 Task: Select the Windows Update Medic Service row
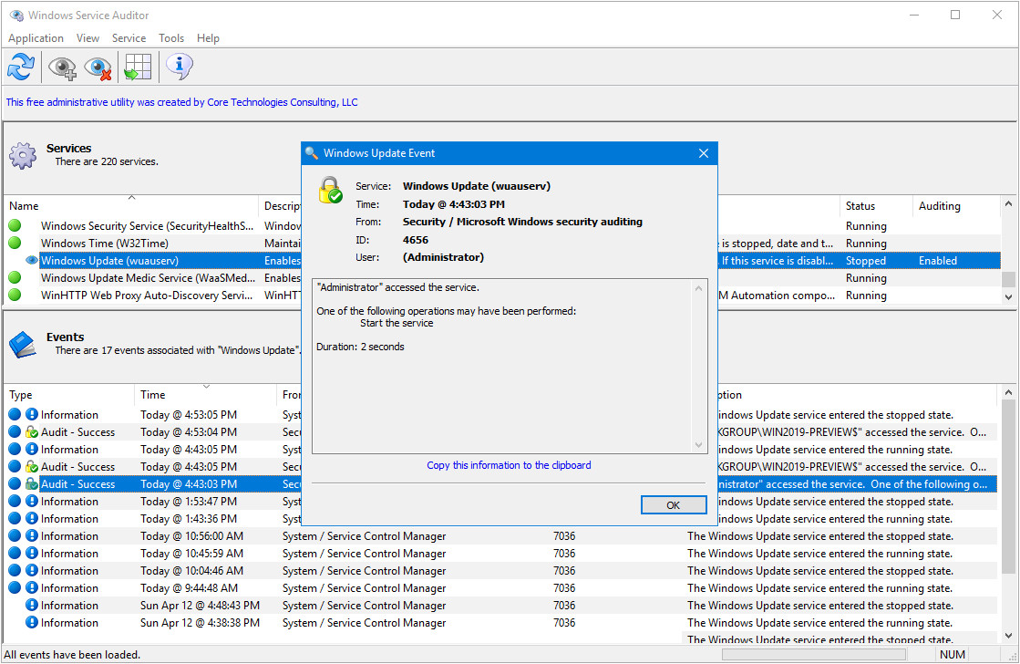[502, 278]
